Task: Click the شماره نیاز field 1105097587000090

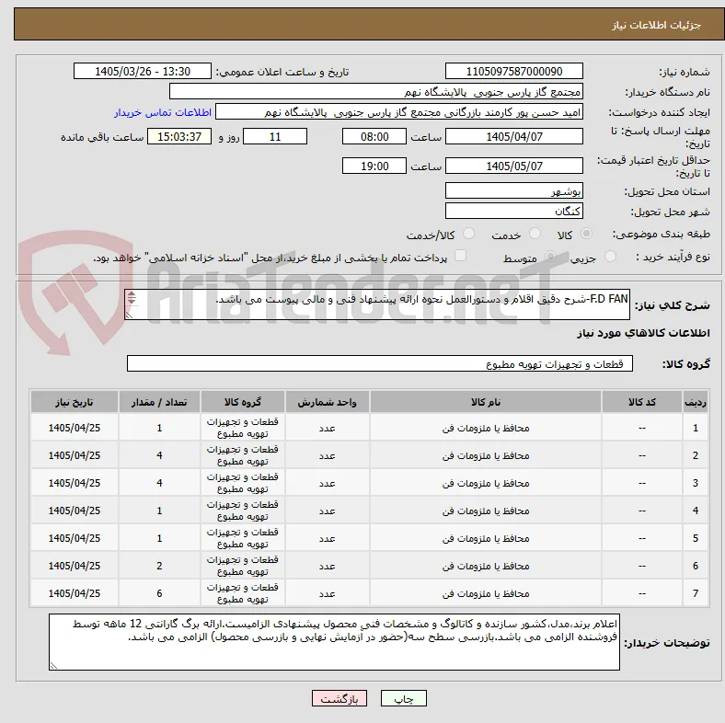Action: pos(513,71)
